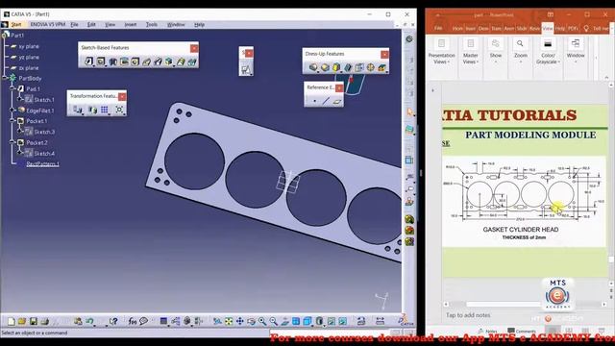The height and width of the screenshot is (346, 615).
Task: Close the Sketch-Based Features toolbar
Action: pos(194,48)
